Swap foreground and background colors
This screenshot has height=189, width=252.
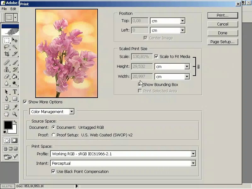coord(15,122)
